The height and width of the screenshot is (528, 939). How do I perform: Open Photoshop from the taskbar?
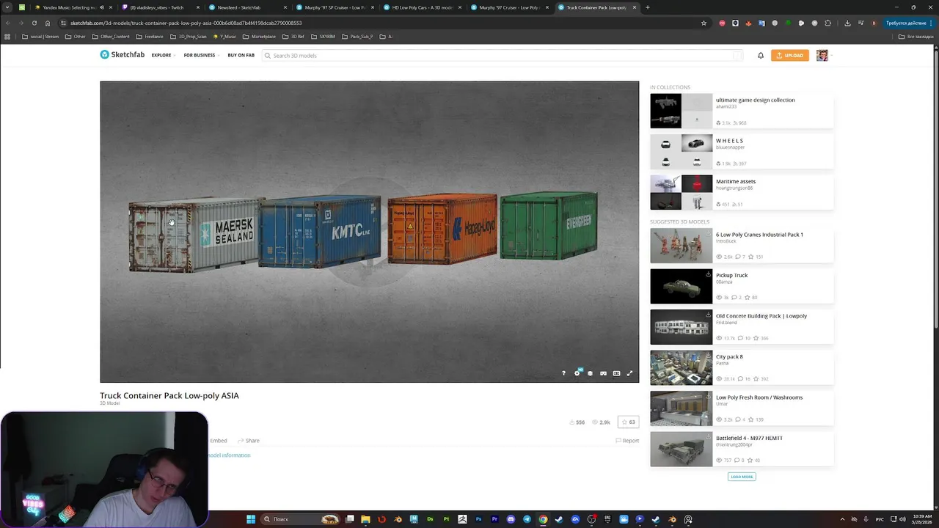tap(478, 519)
